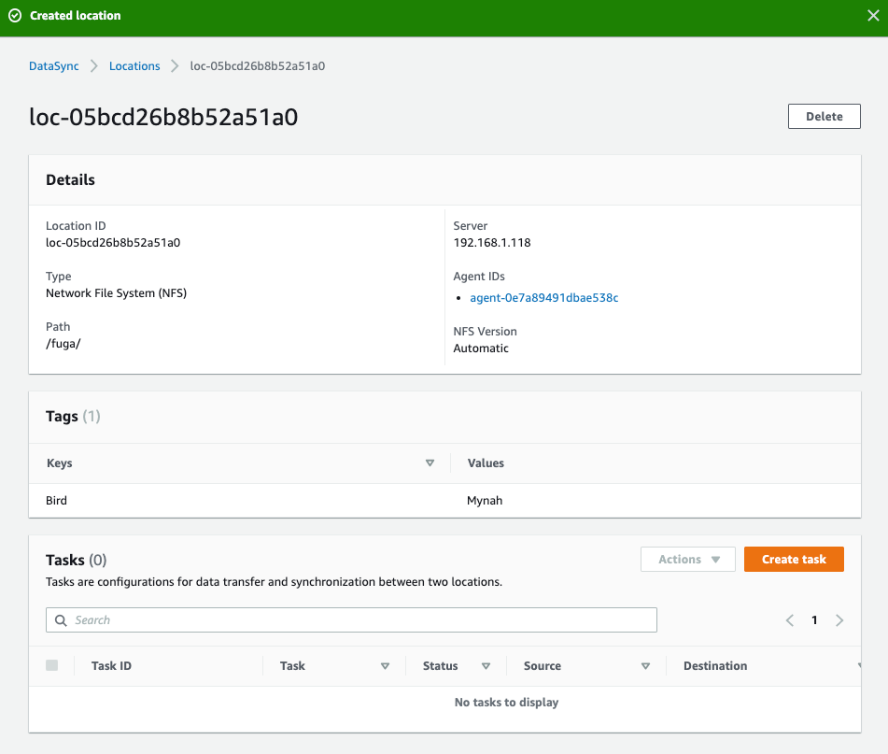Viewport: 888px width, 754px height.
Task: Click the bullet next to the agent ID
Action: 460,298
